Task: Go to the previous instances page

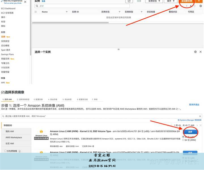Action: pyautogui.click(x=187, y=6)
